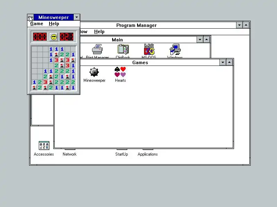This screenshot has height=207, width=277.
Task: Click the red 3 in the fourth row
Action: (68, 66)
